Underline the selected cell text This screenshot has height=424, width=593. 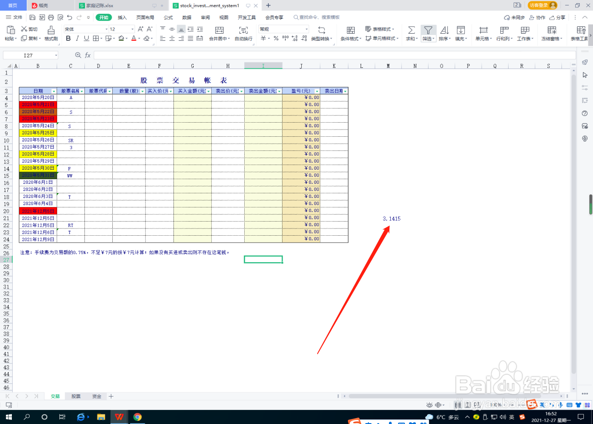86,38
